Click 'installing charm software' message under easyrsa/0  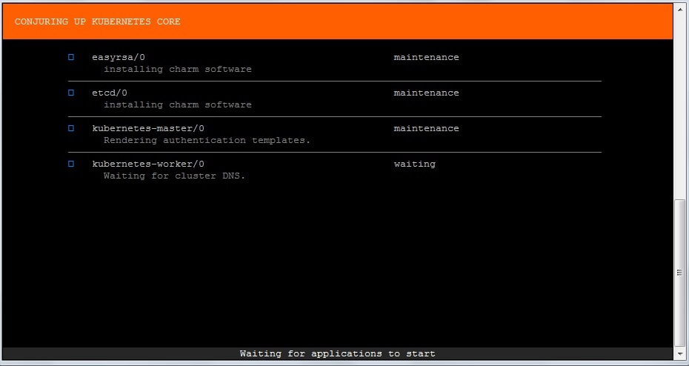coord(177,69)
